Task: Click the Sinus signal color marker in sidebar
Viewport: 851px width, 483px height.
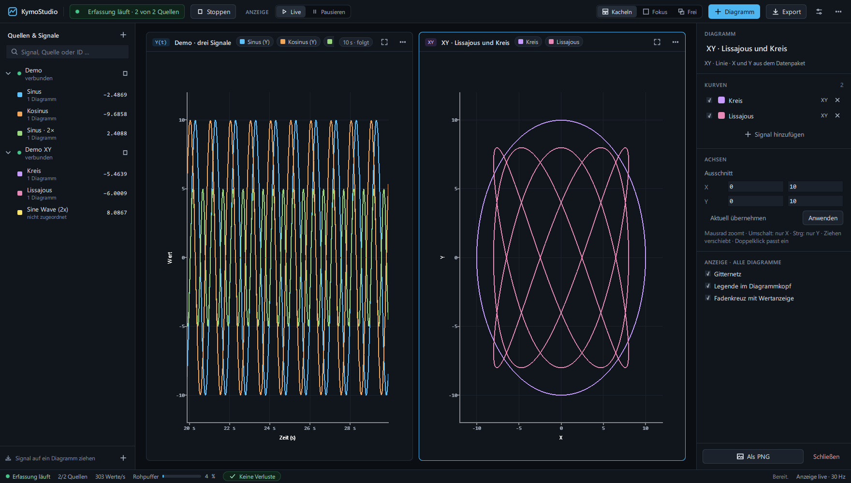Action: click(x=20, y=95)
